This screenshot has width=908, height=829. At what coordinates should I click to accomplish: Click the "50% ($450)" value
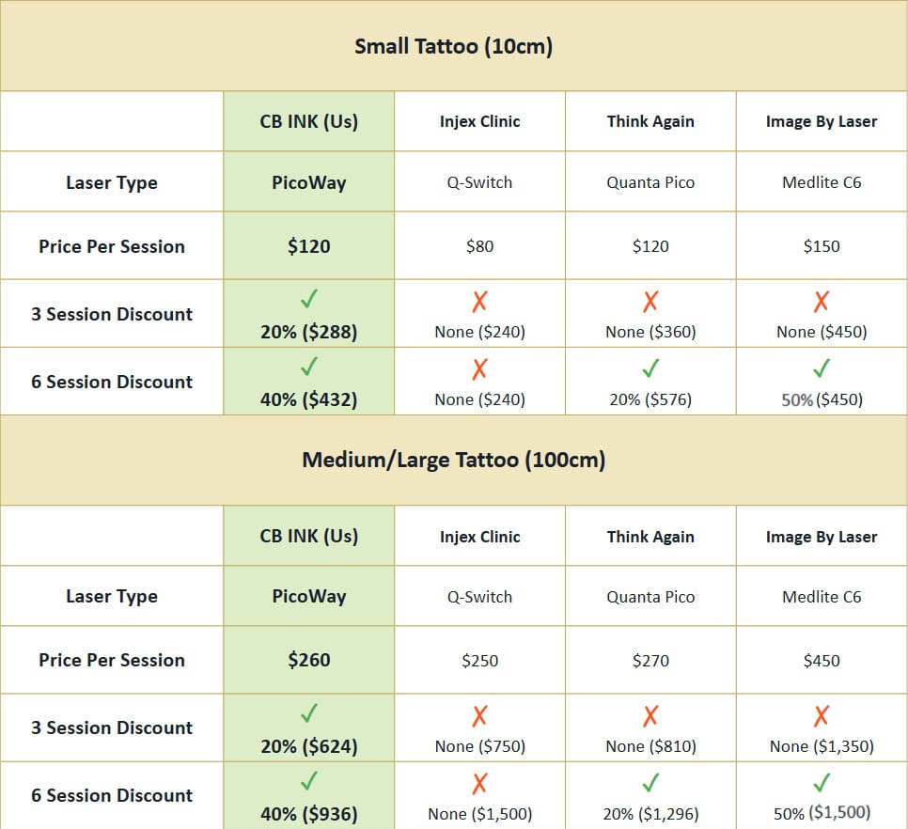pyautogui.click(x=822, y=400)
